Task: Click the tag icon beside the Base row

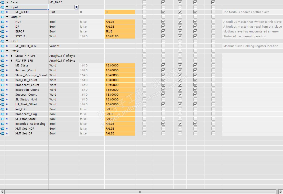Action: click(2, 2)
